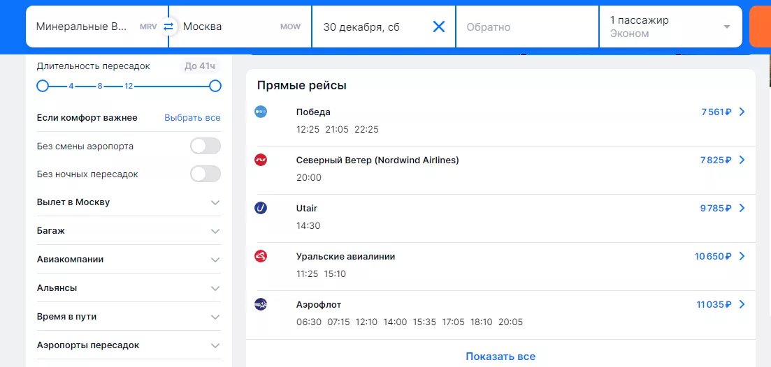The width and height of the screenshot is (771, 367).
Task: Click right handle of transfer duration slider
Action: 215,86
